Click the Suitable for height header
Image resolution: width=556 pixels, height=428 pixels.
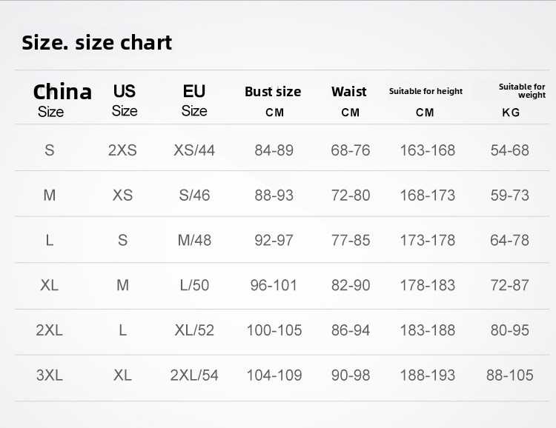[426, 101]
